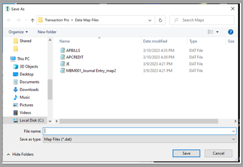This screenshot has width=243, height=167.
Task: Click the JE file icon
Action: 63,64
